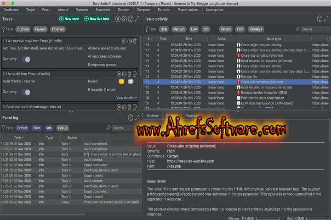Viewport: 331px width, 220px height.
Task: Open the Repeater tab
Action: tap(82, 10)
